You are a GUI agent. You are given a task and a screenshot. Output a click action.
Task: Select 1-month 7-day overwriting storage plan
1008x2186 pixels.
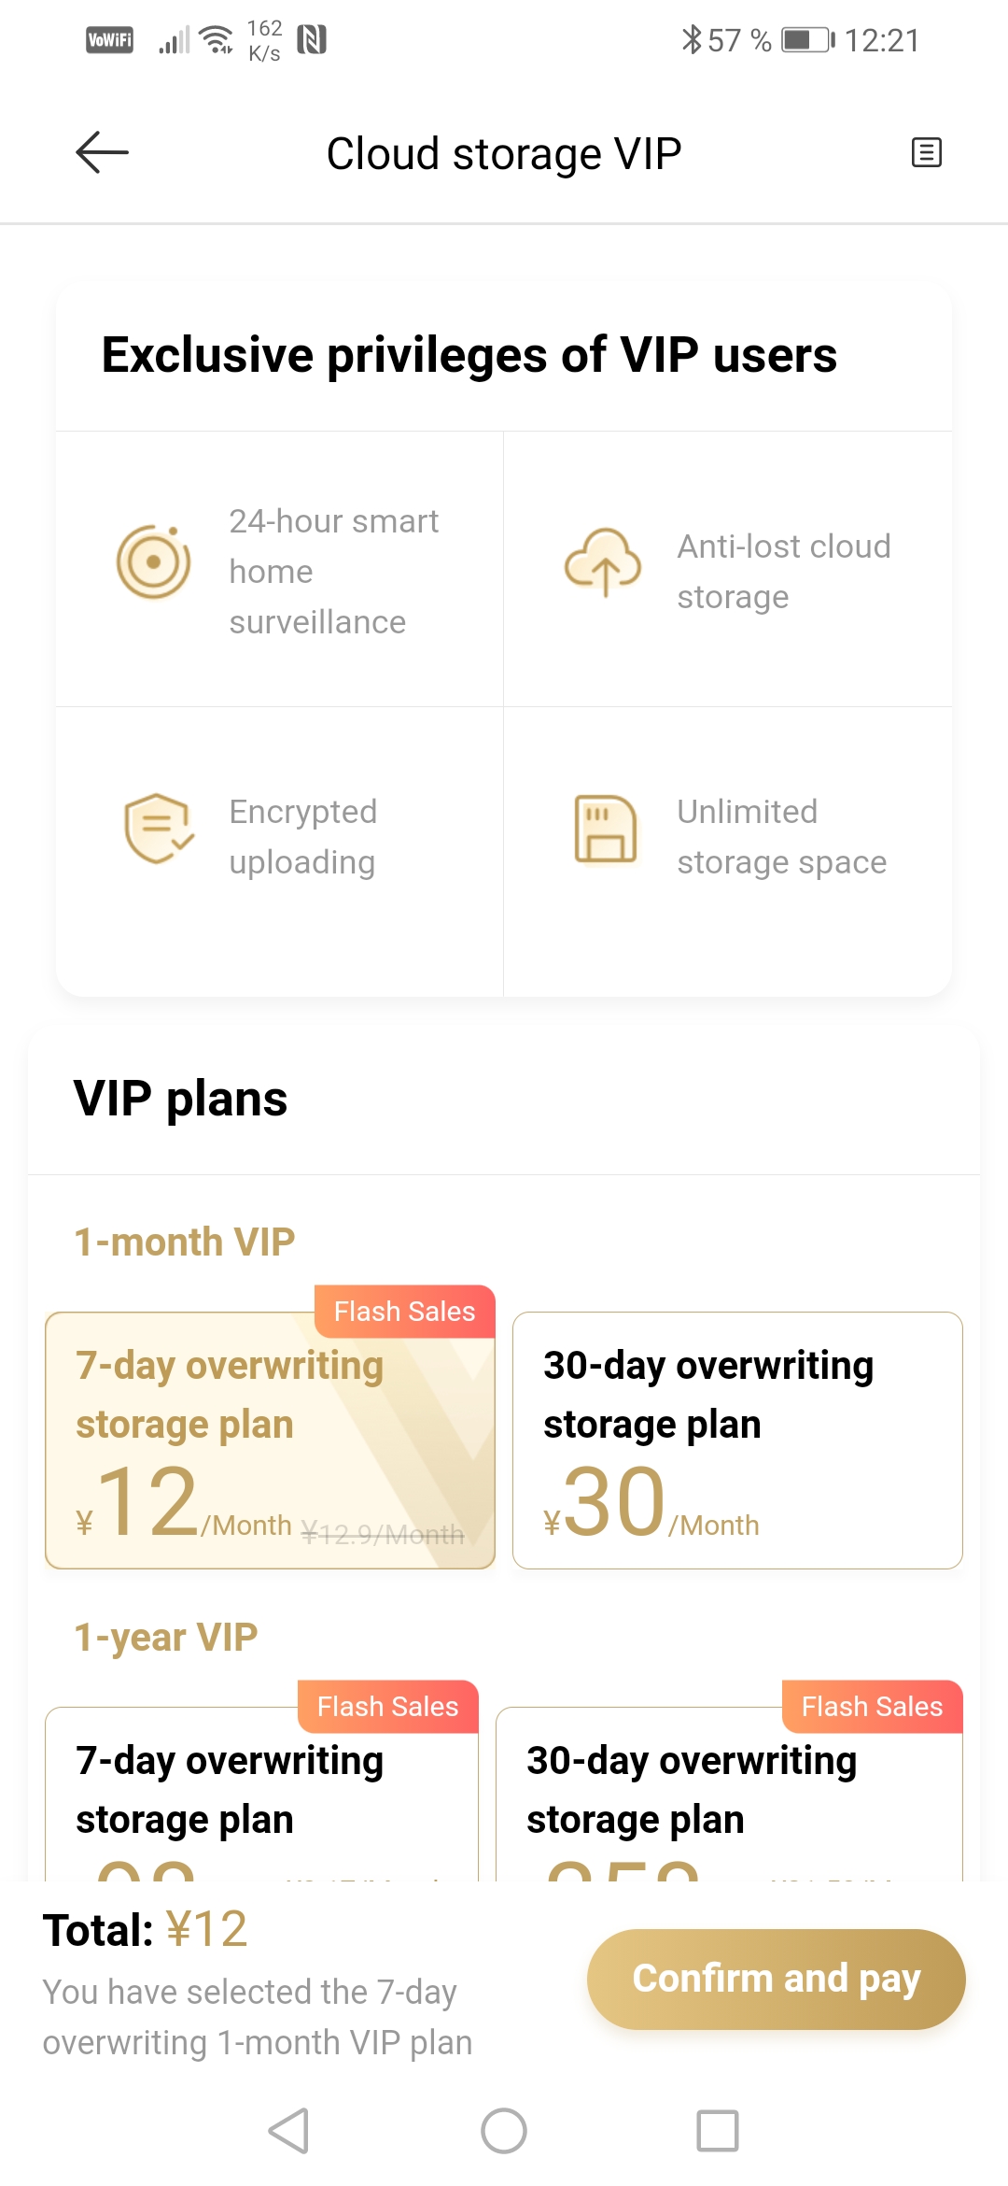tap(270, 1440)
